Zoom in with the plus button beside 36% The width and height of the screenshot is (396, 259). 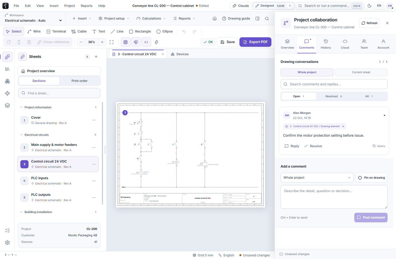point(102,42)
